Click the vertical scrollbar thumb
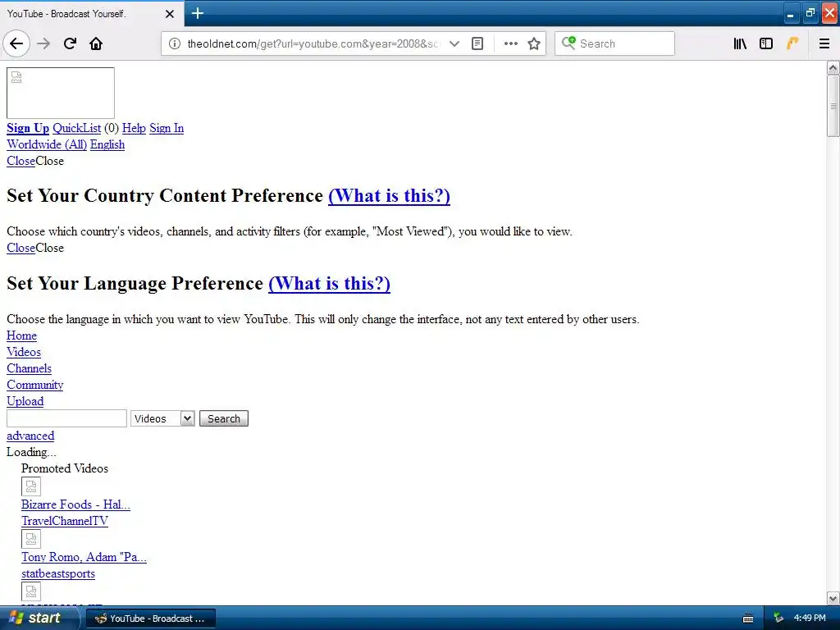840x630 pixels. (833, 106)
